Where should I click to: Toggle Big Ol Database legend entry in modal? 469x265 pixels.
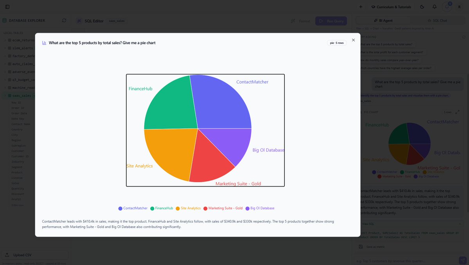pyautogui.click(x=260, y=208)
